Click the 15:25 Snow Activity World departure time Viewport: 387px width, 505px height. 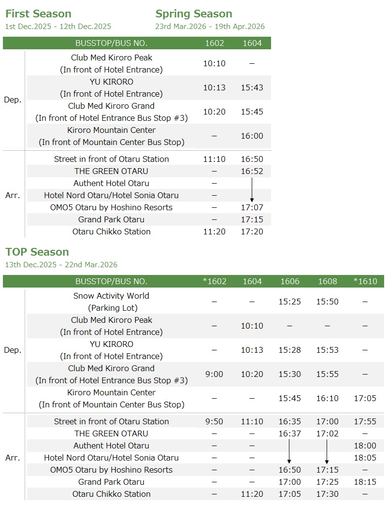pos(289,302)
